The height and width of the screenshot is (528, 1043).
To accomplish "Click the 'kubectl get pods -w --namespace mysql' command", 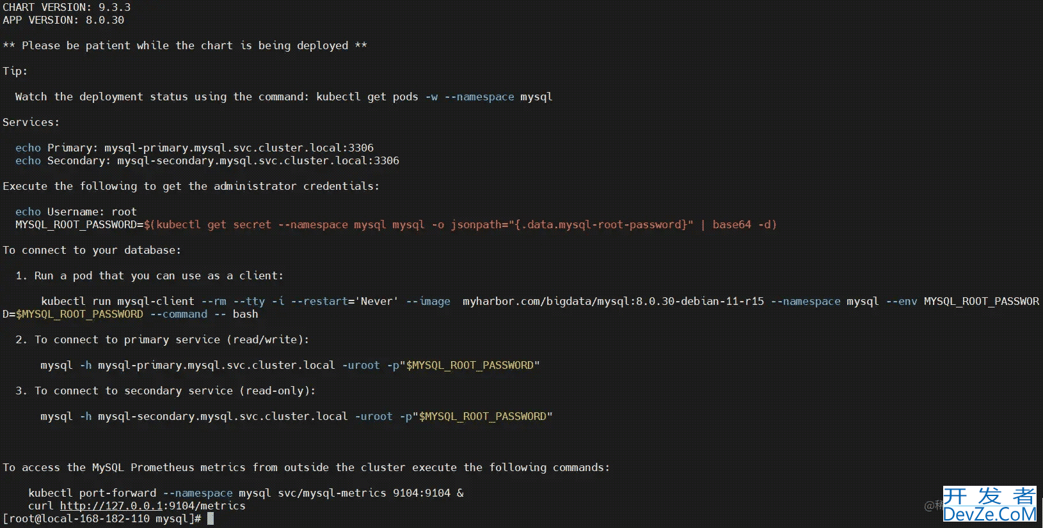I will 434,97.
